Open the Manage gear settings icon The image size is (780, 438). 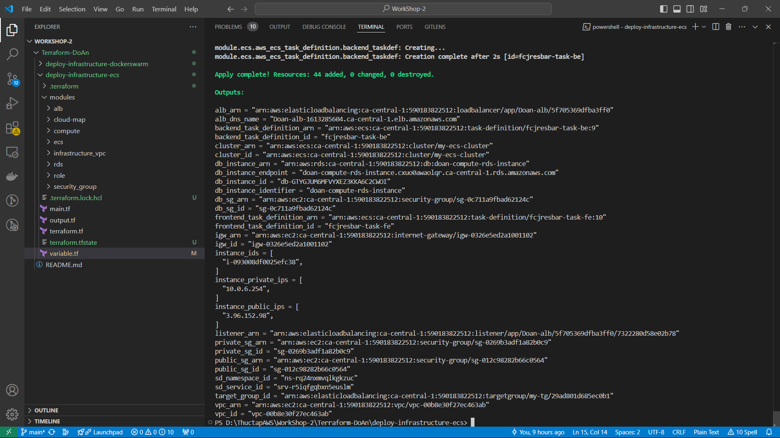(x=12, y=414)
